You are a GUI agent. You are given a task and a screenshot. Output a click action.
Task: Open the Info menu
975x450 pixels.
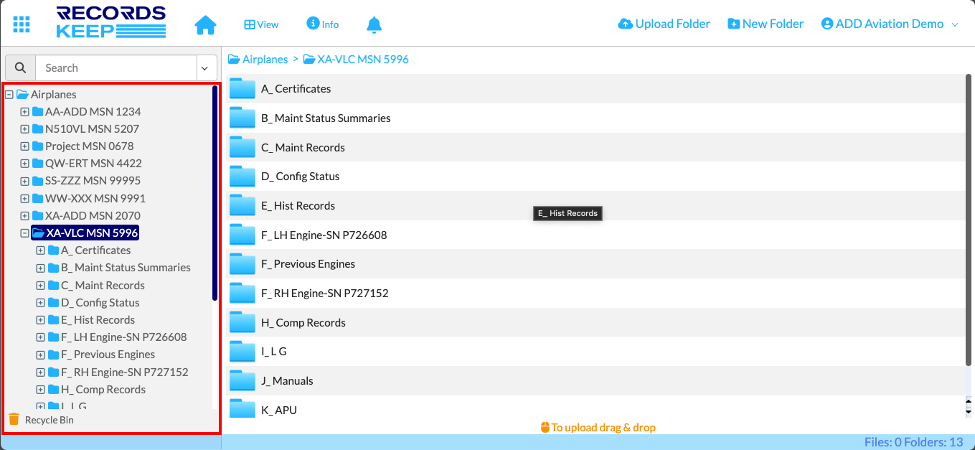322,24
